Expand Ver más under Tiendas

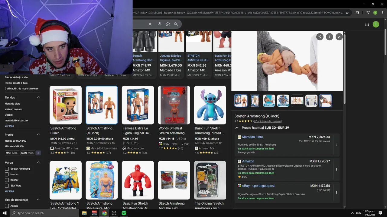pos(9,126)
